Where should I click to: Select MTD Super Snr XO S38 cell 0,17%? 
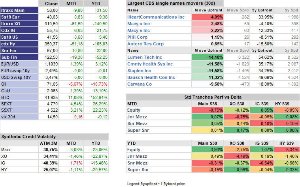237,130
